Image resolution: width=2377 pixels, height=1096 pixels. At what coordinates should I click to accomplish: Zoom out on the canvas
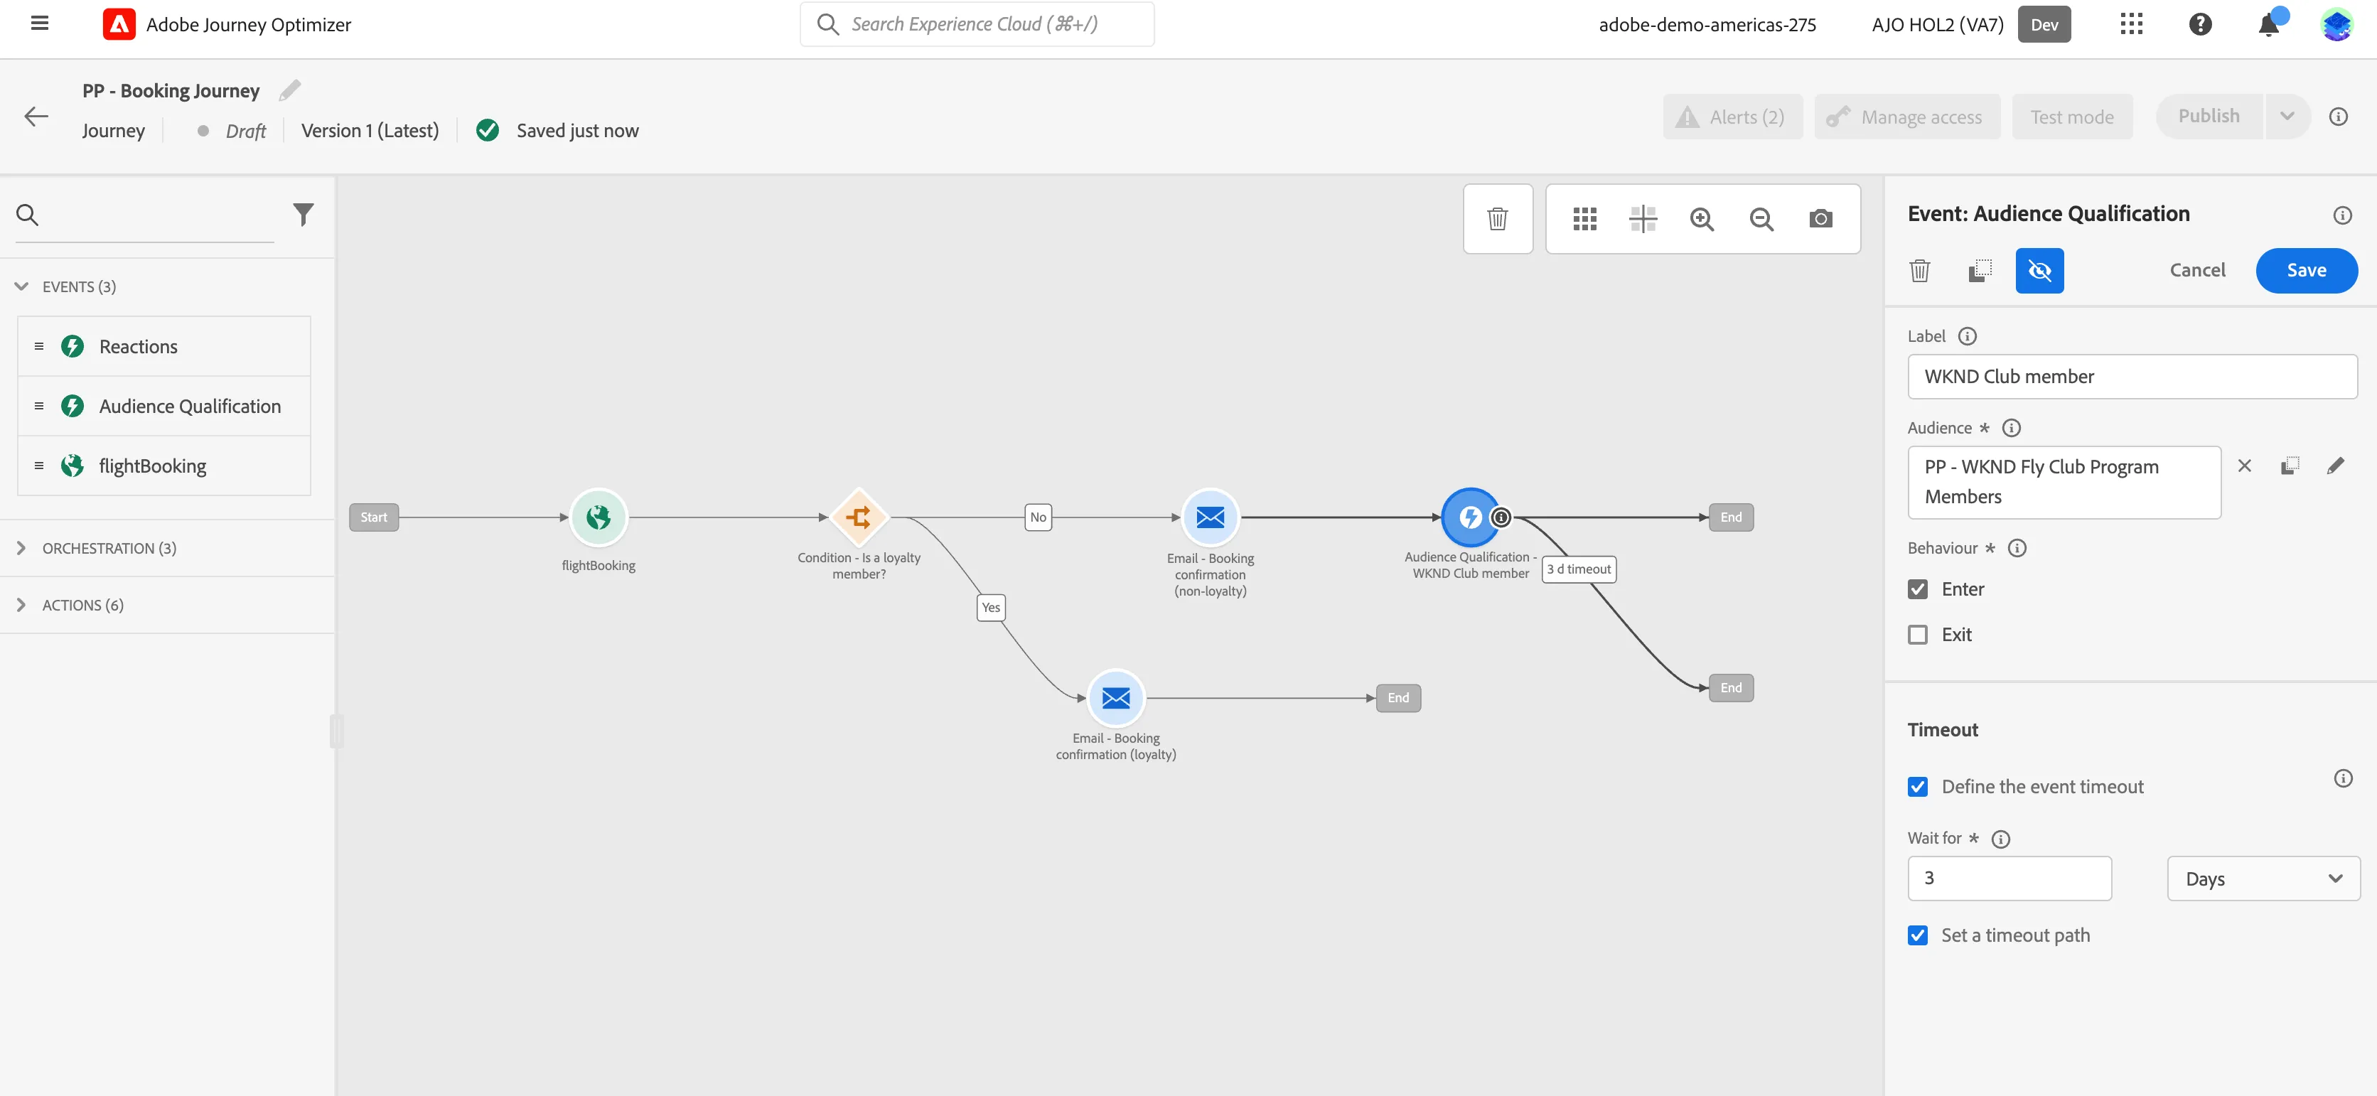[1761, 219]
